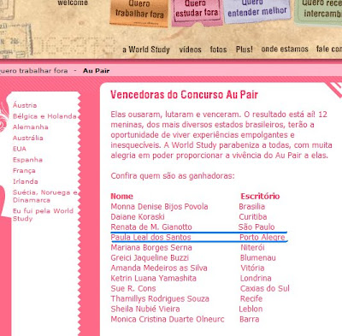Click name 'Monna Denise Bijos Povola'

pyautogui.click(x=159, y=207)
